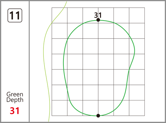Click the grid cell just right of top dot

pyautogui.click(x=106, y=15)
